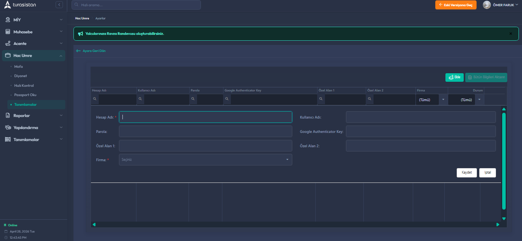Click the Google Authenticator Key input field
This screenshot has width=522, height=241.
tap(421, 131)
